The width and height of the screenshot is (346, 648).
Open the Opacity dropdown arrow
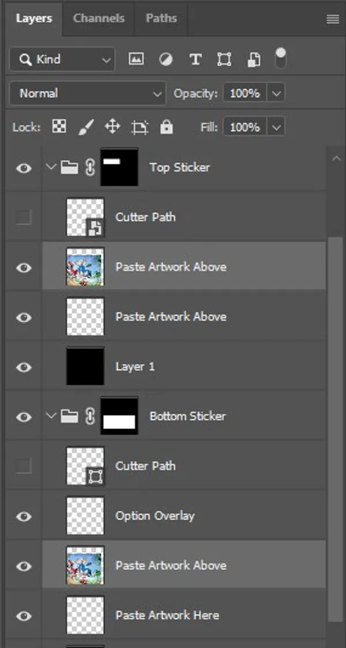click(277, 93)
